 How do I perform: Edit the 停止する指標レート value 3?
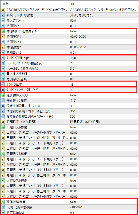point(71,106)
